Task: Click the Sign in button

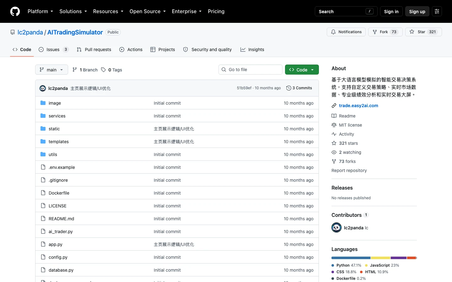Action: [391, 12]
